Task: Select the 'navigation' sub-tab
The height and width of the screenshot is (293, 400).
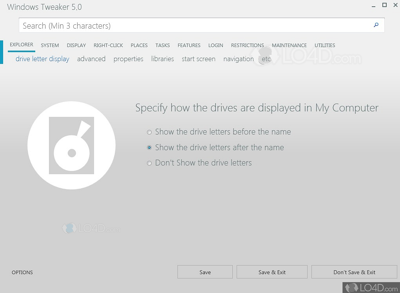Action: (x=238, y=59)
